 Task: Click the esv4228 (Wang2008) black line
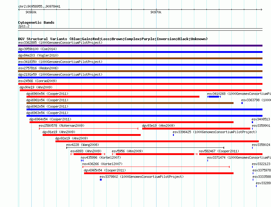(145, 148)
